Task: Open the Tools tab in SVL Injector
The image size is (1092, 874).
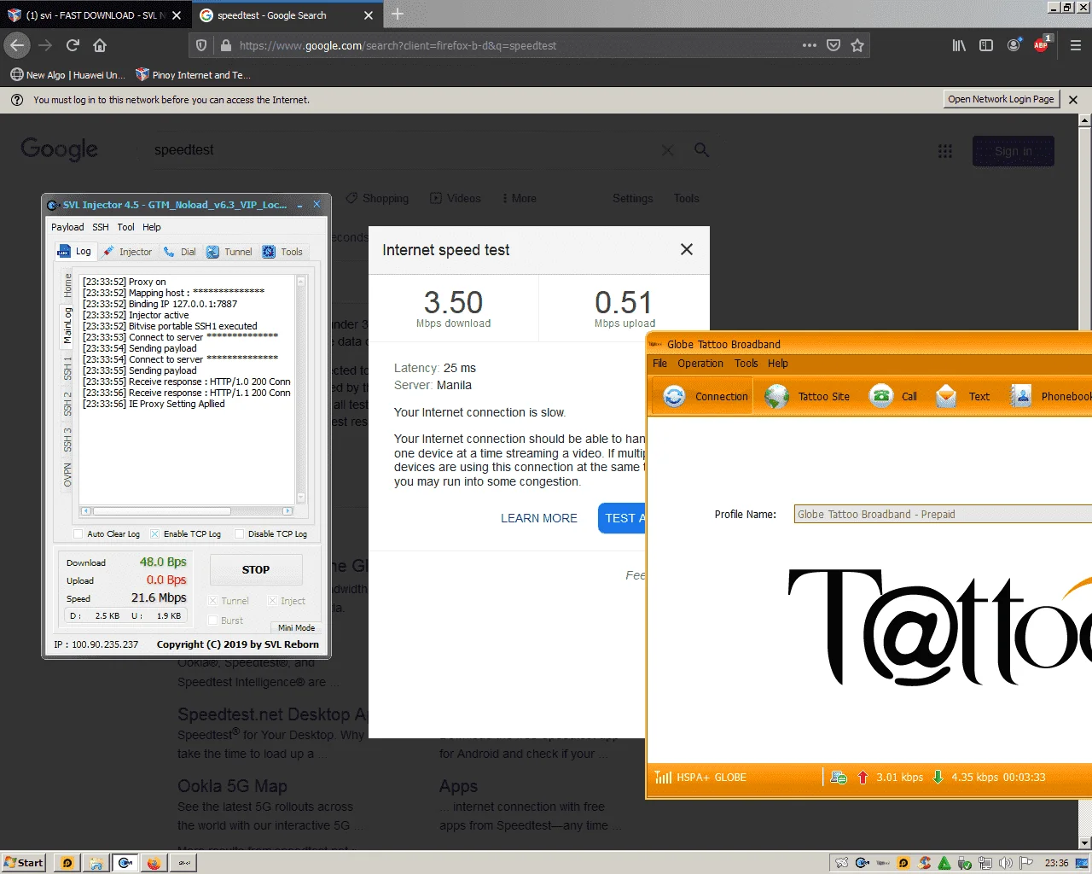Action: [x=282, y=252]
